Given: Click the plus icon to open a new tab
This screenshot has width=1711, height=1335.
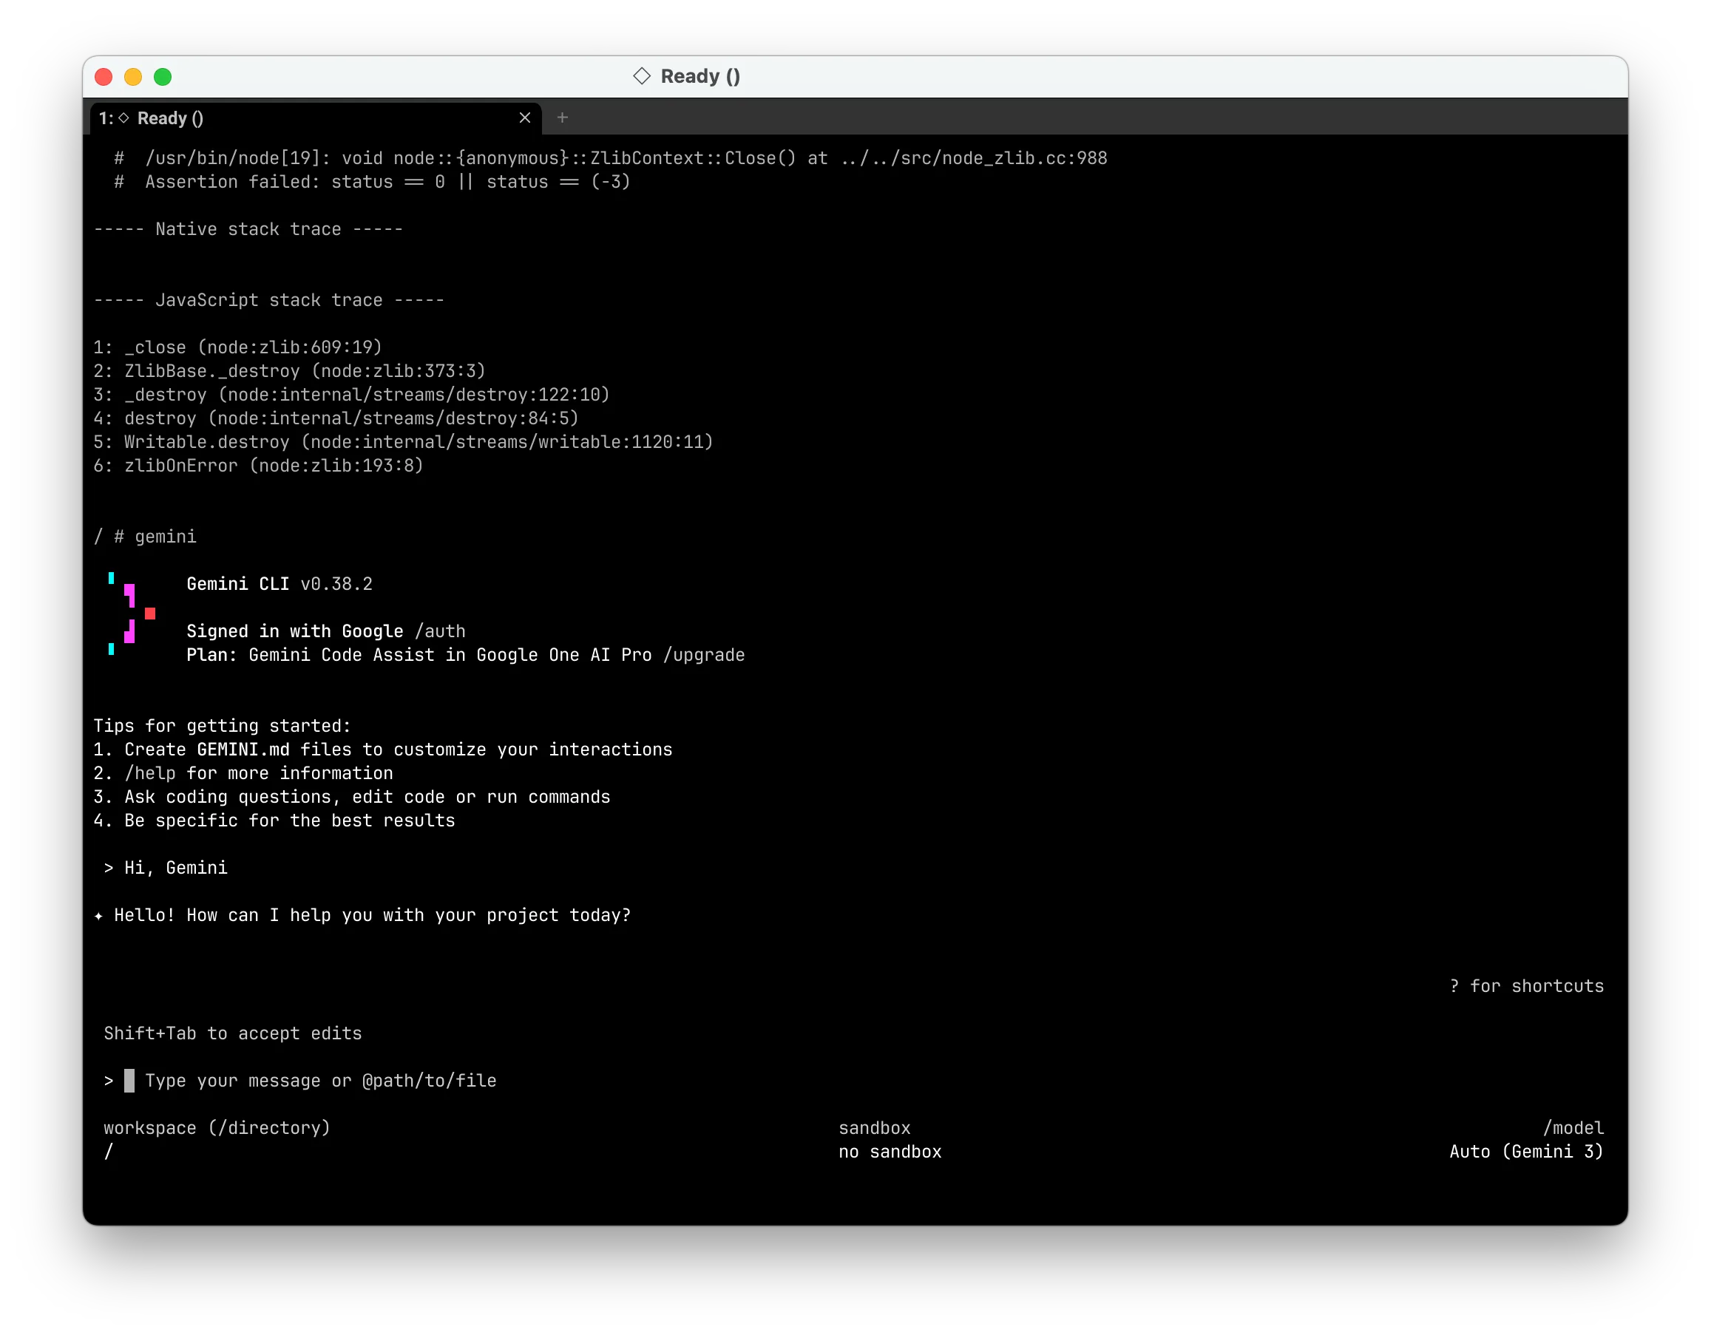Looking at the screenshot, I should 562,118.
